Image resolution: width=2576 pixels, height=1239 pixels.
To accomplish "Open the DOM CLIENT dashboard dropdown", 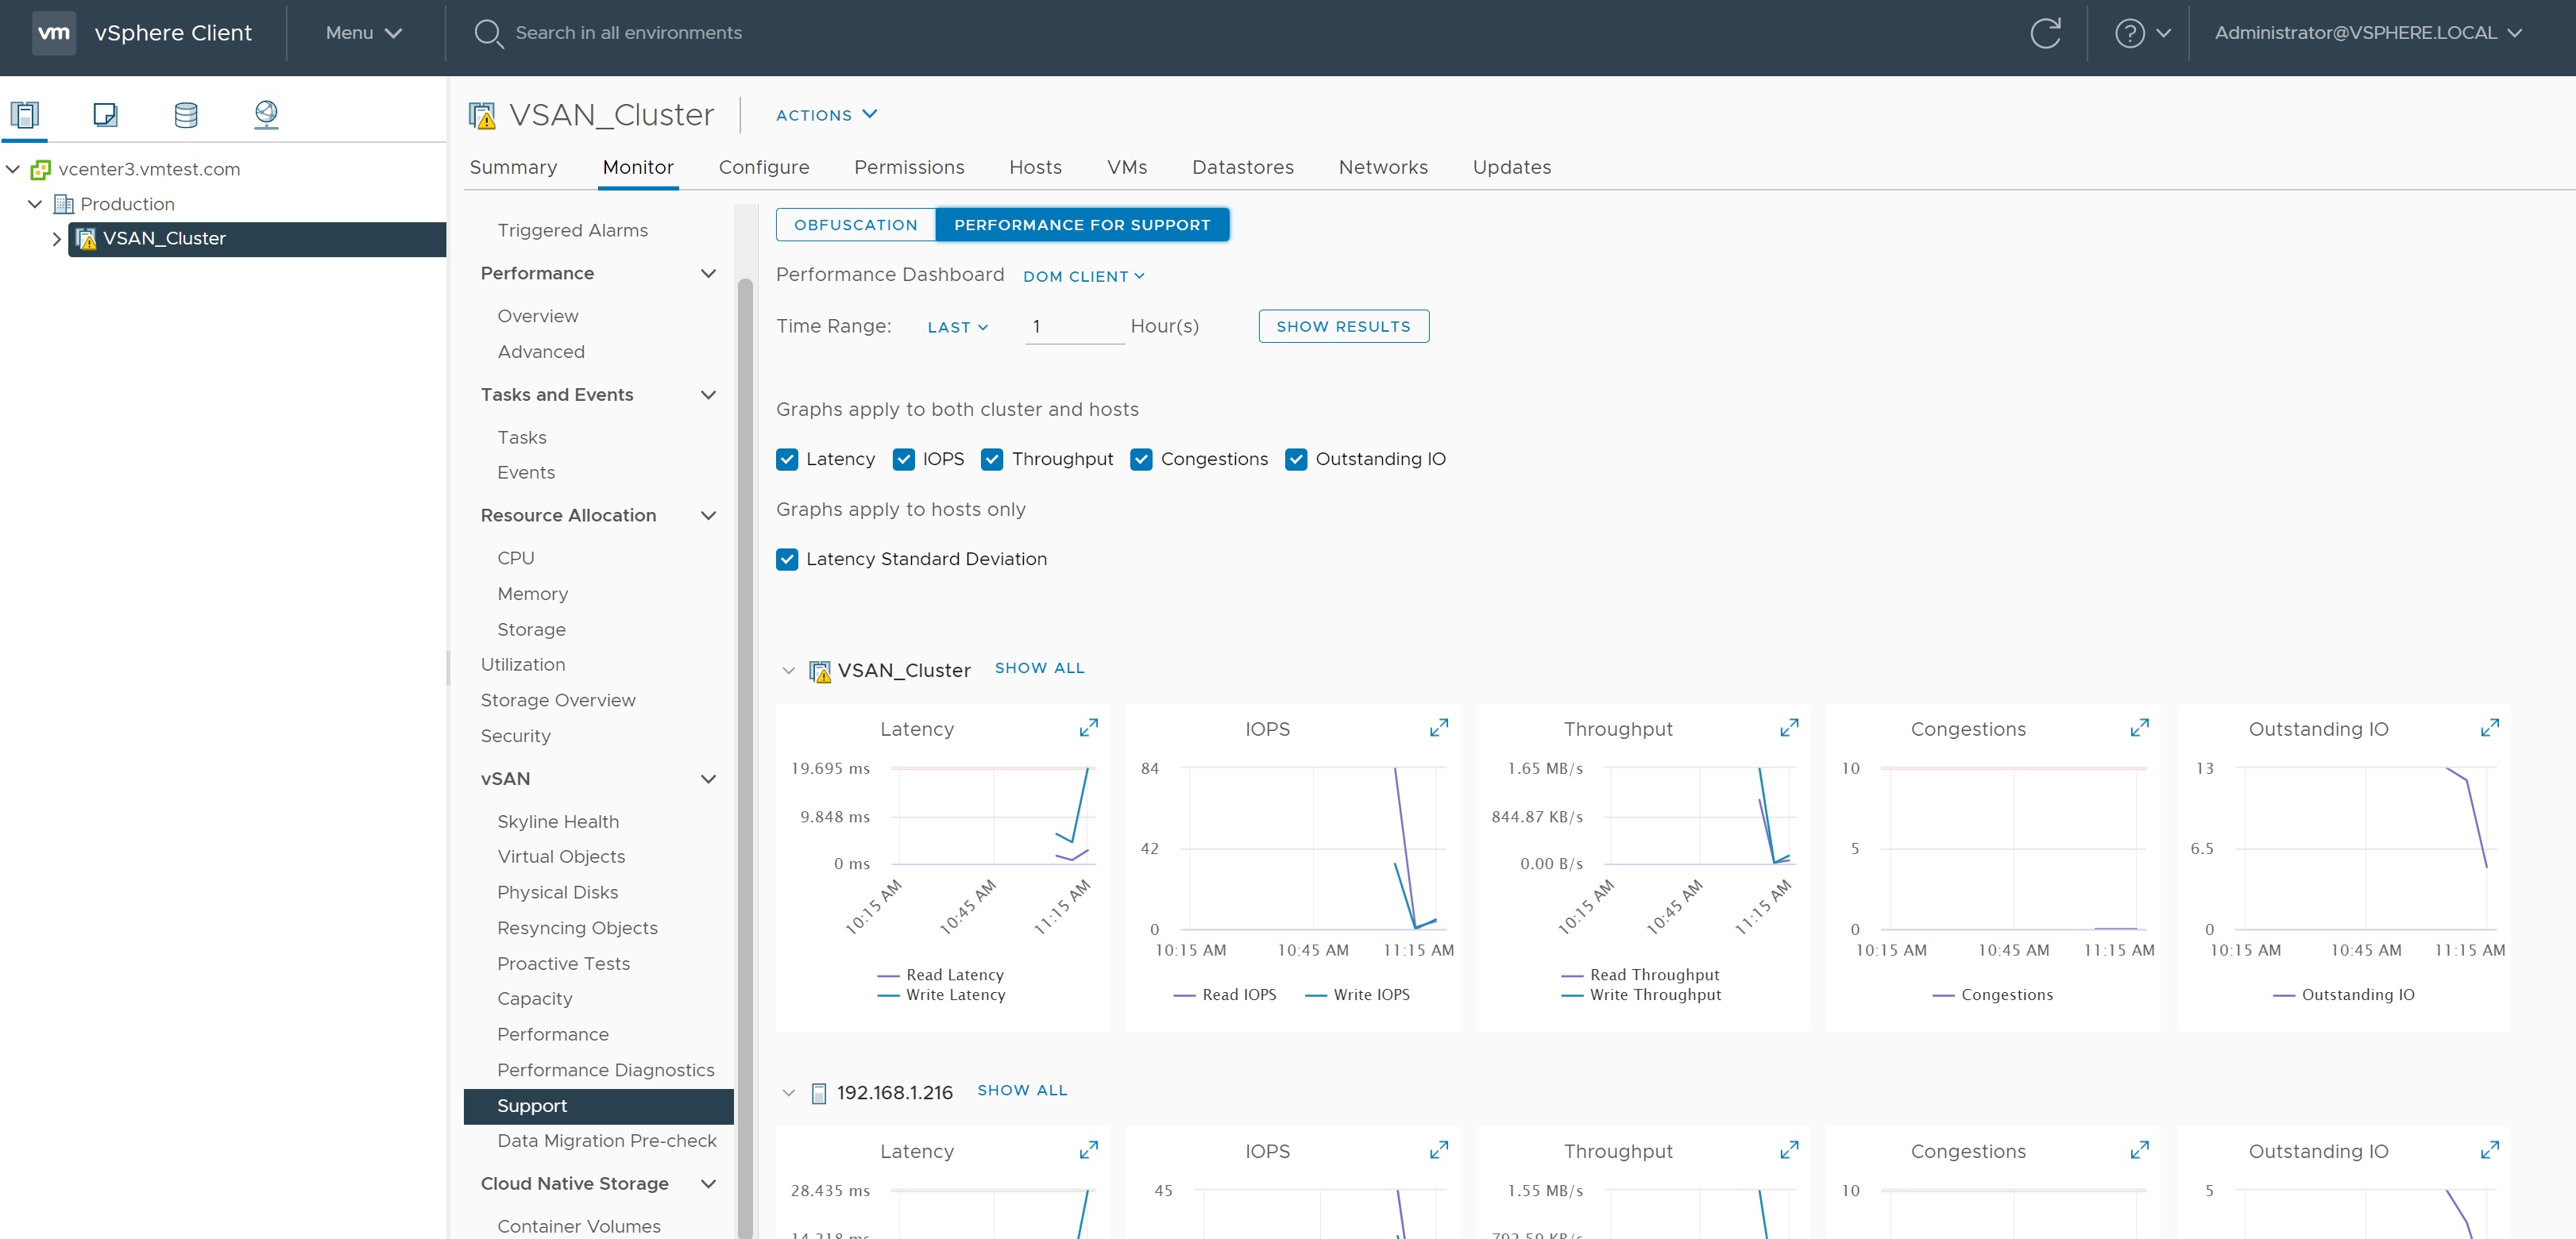I will pyautogui.click(x=1083, y=277).
